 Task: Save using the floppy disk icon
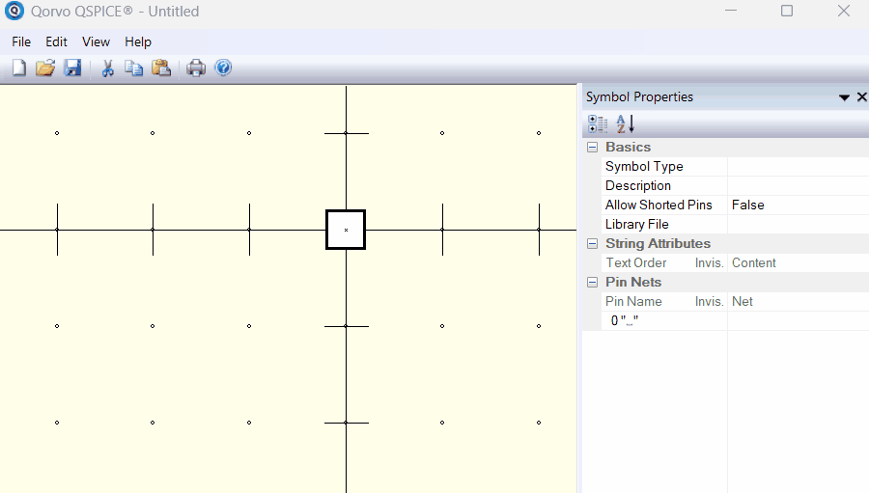pos(72,68)
